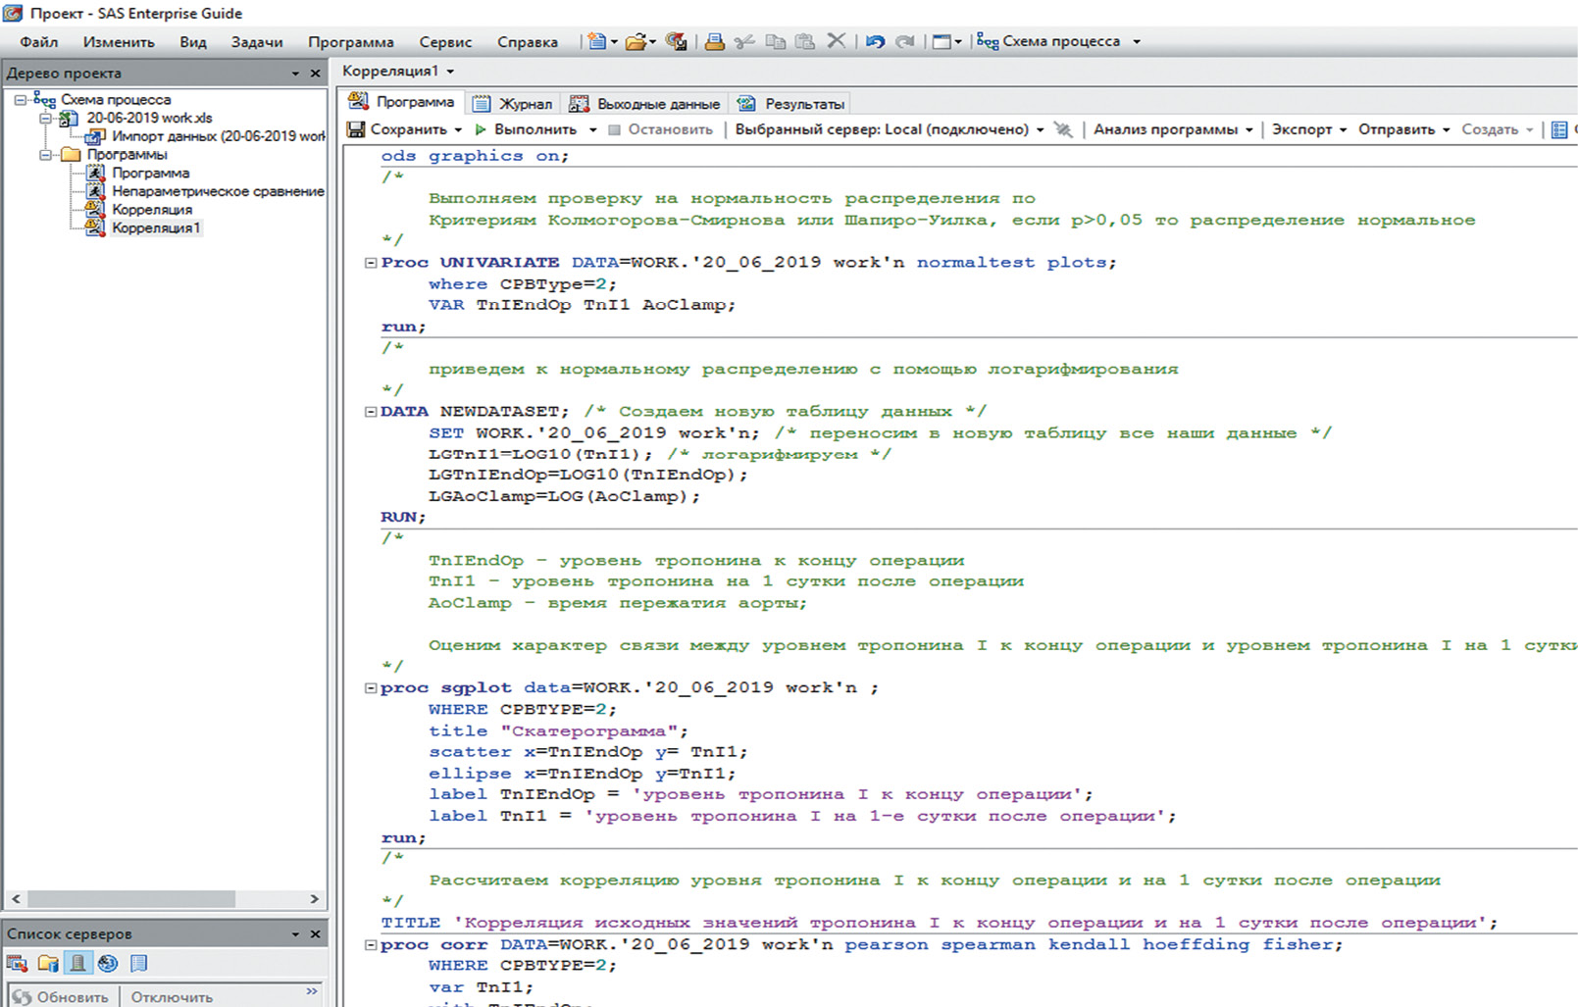Open the Выбранный сервер: Local dropdown
The height and width of the screenshot is (1007, 1578).
1040,129
